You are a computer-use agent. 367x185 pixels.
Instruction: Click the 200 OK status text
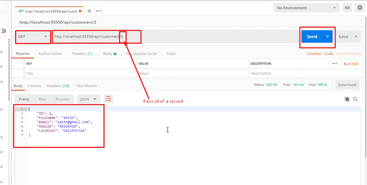pos(272,84)
